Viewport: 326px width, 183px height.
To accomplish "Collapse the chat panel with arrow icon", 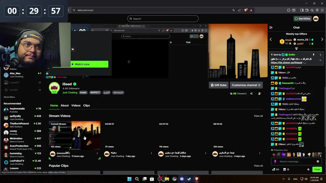I will (x=271, y=27).
